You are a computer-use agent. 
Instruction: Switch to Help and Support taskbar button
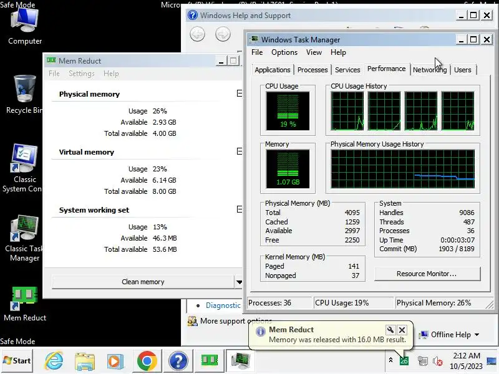[178, 362]
